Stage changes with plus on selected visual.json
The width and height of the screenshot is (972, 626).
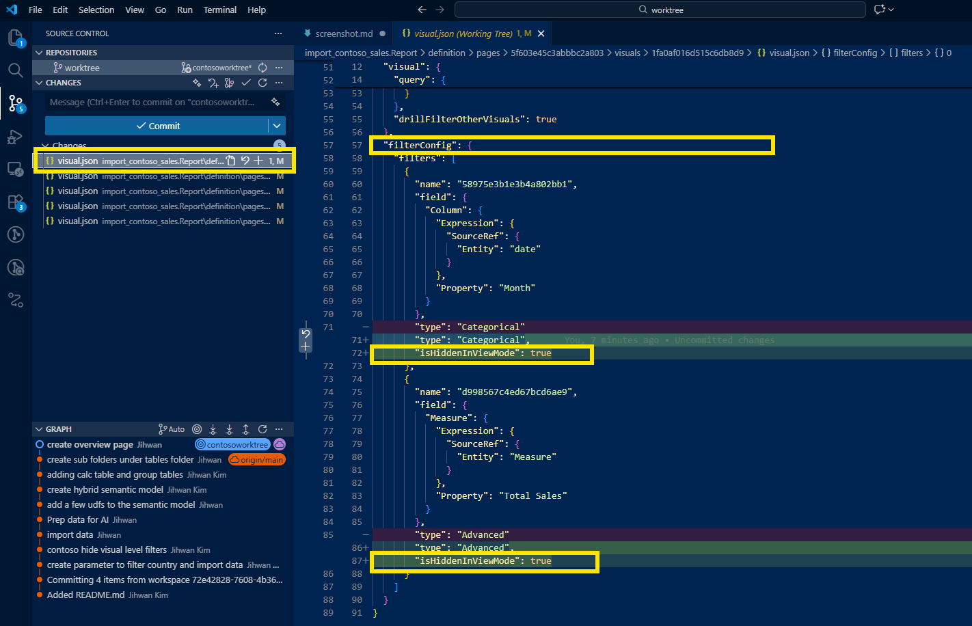258,161
